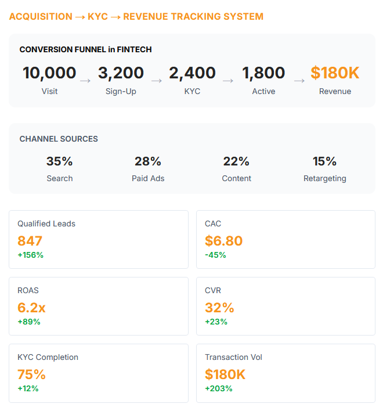Select the 22% Content channel
The height and width of the screenshot is (411, 383).
point(236,168)
